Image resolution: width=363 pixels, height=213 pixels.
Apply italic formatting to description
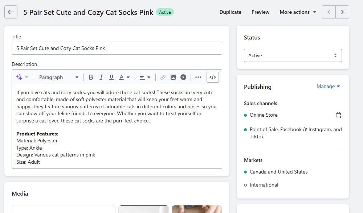[x=101, y=77]
